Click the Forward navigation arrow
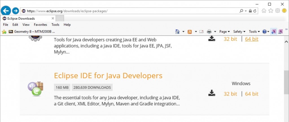Screen dimensions: 289x122 click(16, 11)
